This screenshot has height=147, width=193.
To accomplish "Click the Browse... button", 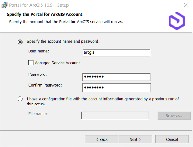I will [x=174, y=115].
